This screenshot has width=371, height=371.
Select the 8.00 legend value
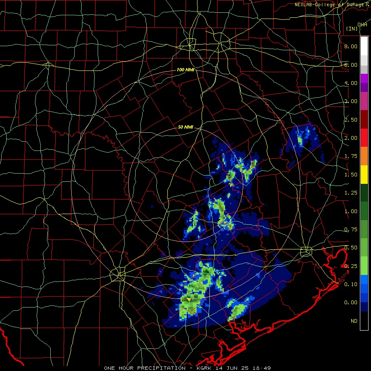351,46
